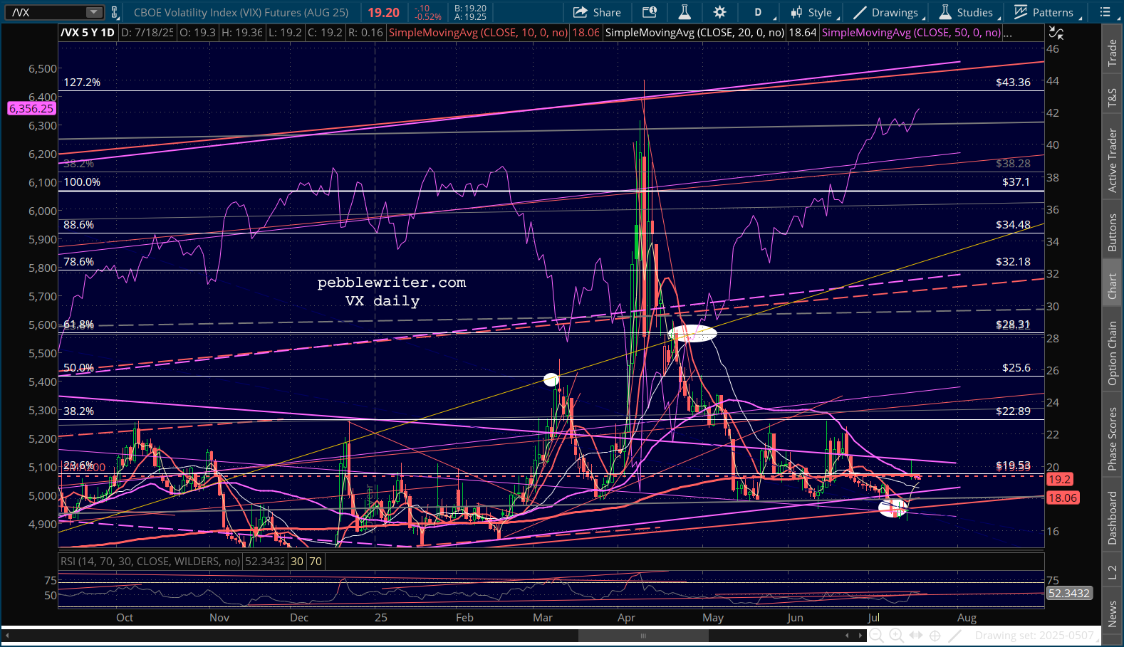Image resolution: width=1124 pixels, height=647 pixels.
Task: Select the line drawing tool icon
Action: [955, 636]
